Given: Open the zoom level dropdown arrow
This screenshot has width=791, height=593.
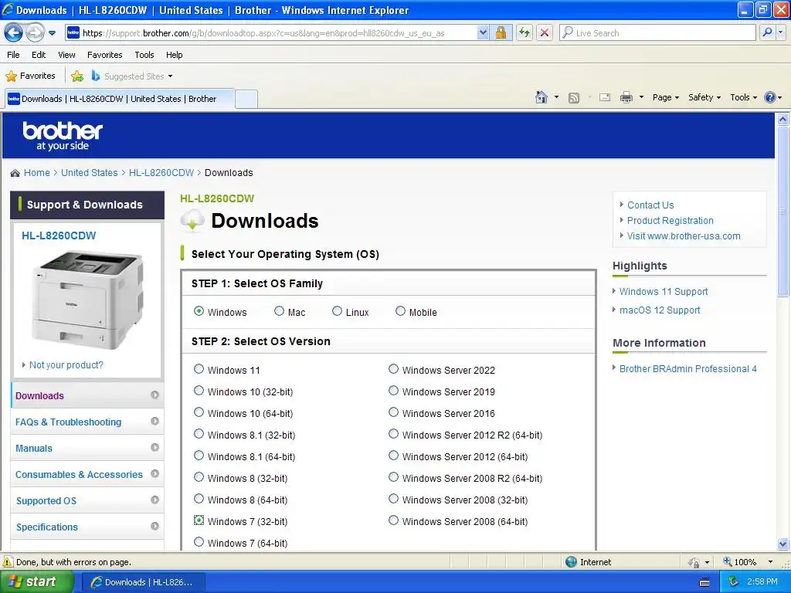Looking at the screenshot, I should coord(770,562).
